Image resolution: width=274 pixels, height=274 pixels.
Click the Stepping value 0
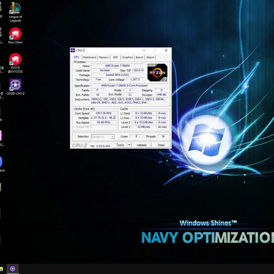point(161,90)
